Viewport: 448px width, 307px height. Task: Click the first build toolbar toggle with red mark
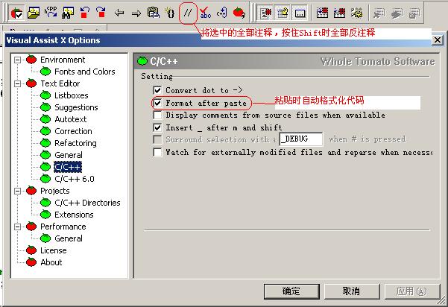pyautogui.click(x=265, y=13)
